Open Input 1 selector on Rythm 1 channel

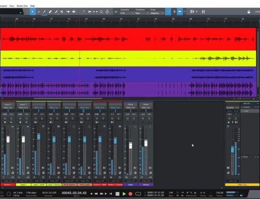(x=8, y=104)
